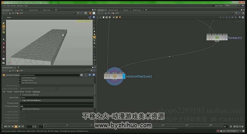Click the To Piece Points field
Image resolution: width=247 pixels, height=134 pixels.
click(x=57, y=103)
